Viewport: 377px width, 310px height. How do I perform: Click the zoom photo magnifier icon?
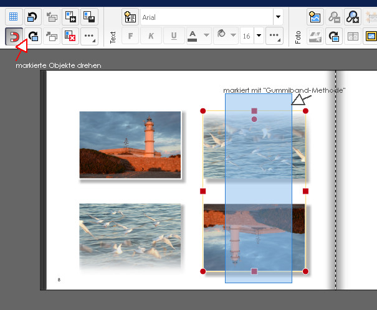tap(353, 17)
